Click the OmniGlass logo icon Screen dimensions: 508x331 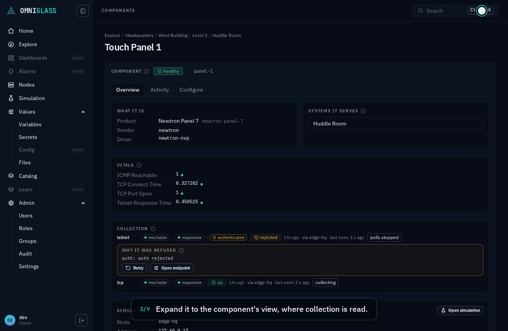(x=11, y=11)
